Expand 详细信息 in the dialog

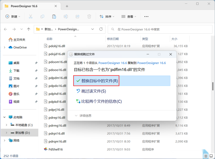click(83, 116)
